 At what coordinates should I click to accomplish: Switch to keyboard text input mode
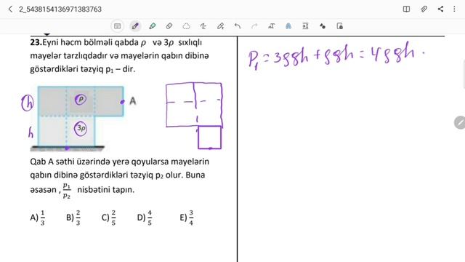[x=118, y=26]
